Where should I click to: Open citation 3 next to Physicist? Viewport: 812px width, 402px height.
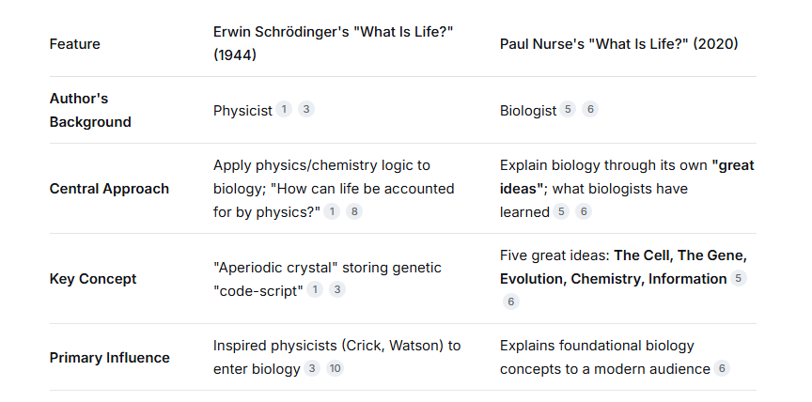[306, 109]
